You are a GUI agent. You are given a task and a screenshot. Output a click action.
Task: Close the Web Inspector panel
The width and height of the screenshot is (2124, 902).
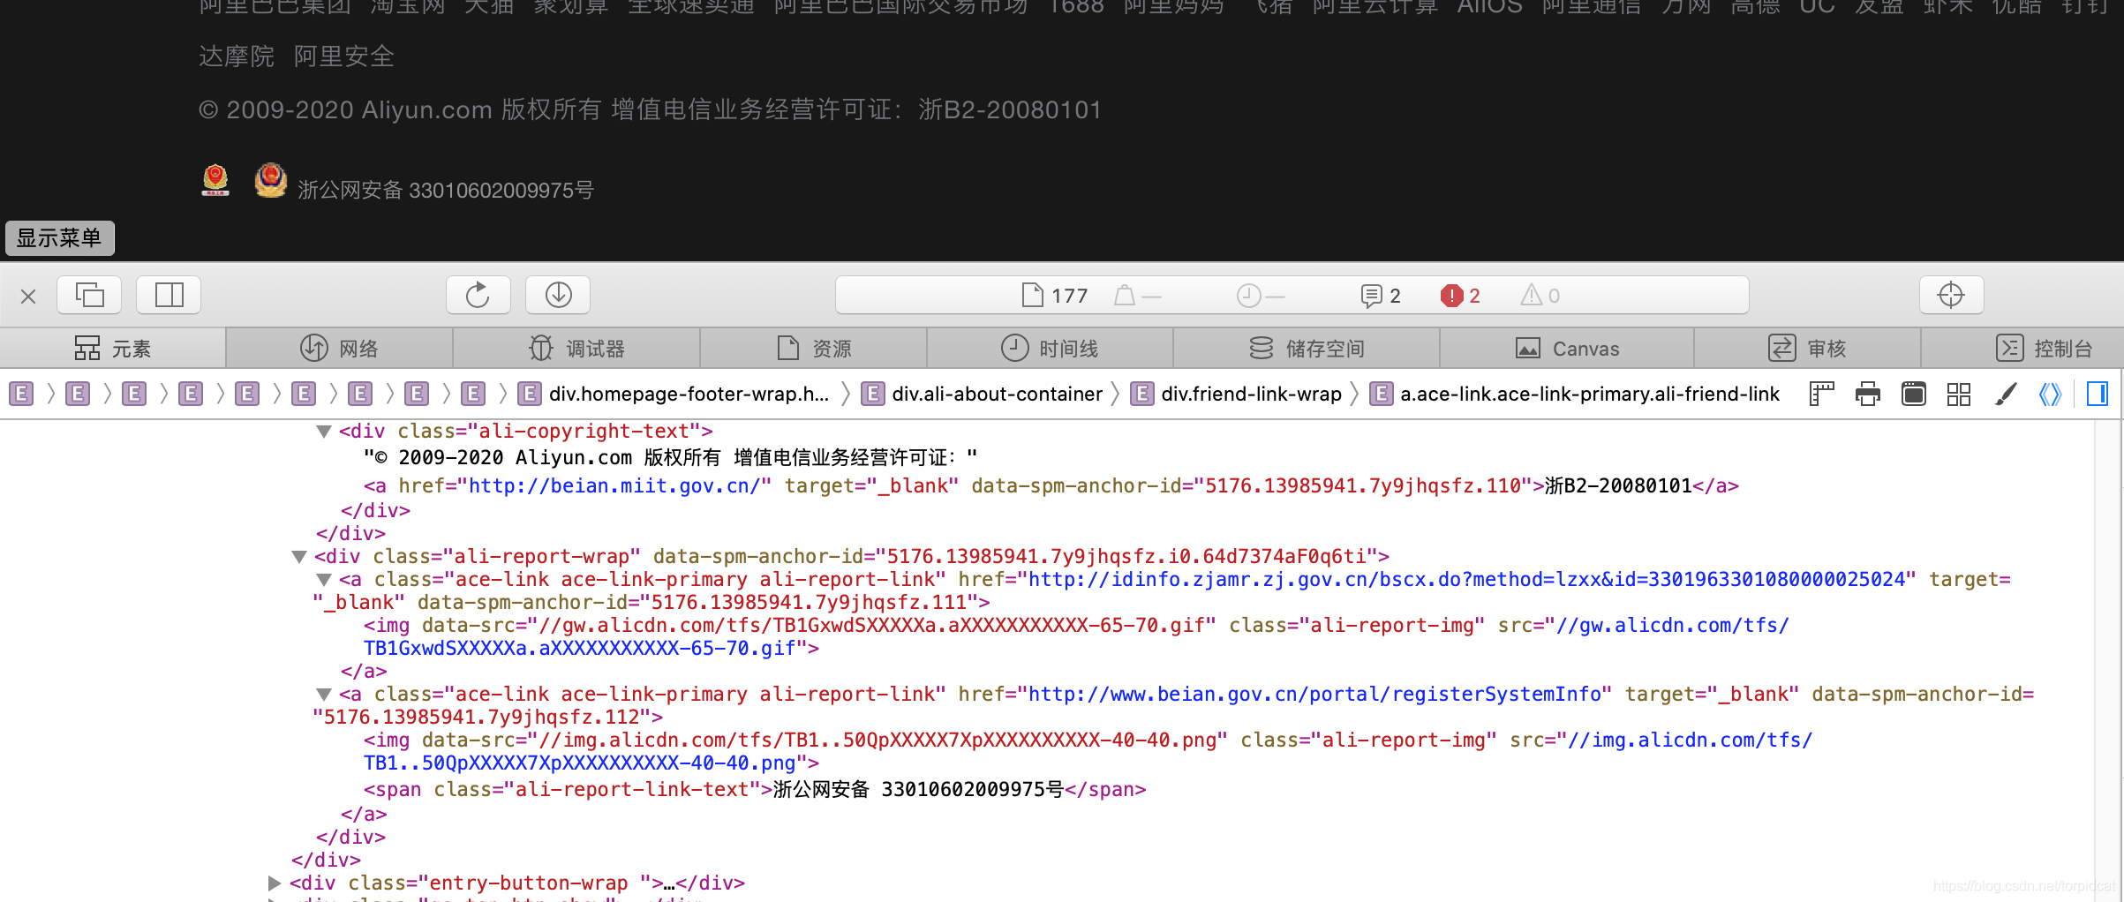tap(28, 296)
